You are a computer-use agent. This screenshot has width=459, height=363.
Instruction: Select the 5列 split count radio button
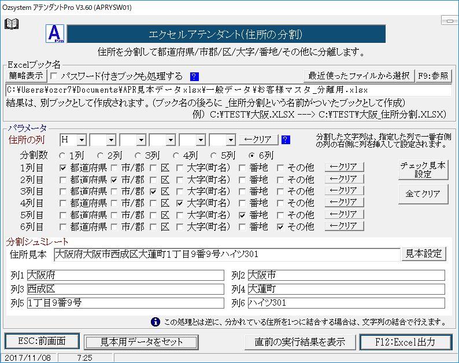pyautogui.click(x=214, y=155)
